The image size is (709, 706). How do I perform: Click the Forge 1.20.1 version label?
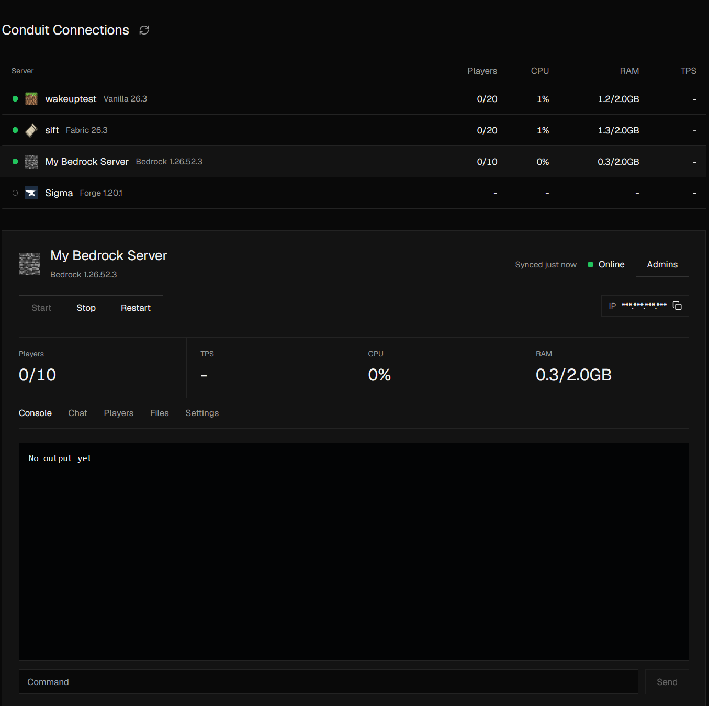click(x=101, y=193)
